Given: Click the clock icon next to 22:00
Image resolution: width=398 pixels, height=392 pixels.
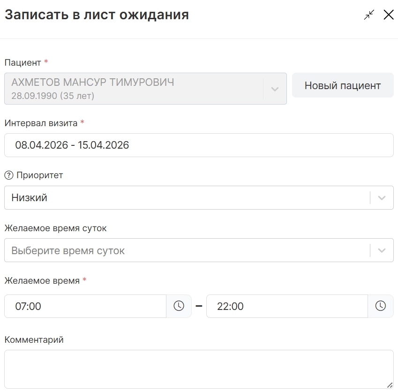Looking at the screenshot, I should pos(380,306).
